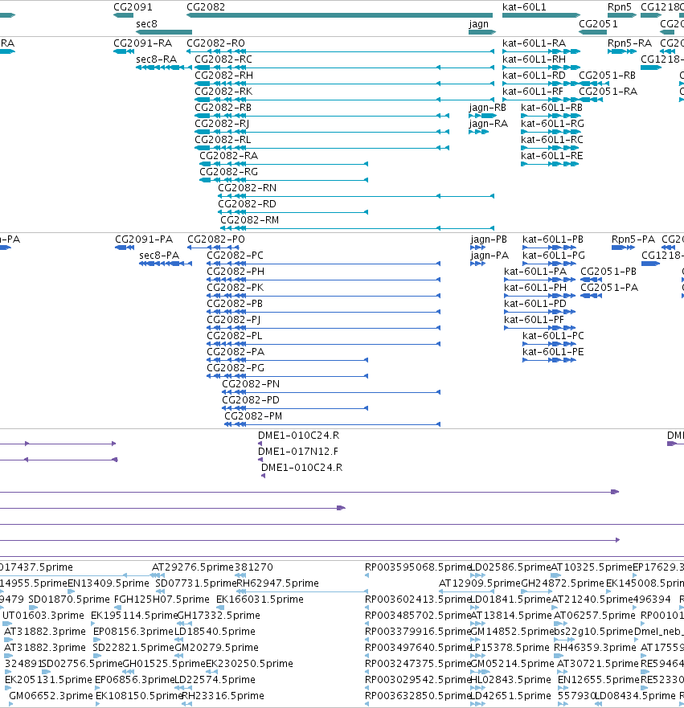Select the CG2091 gene label

(133, 6)
